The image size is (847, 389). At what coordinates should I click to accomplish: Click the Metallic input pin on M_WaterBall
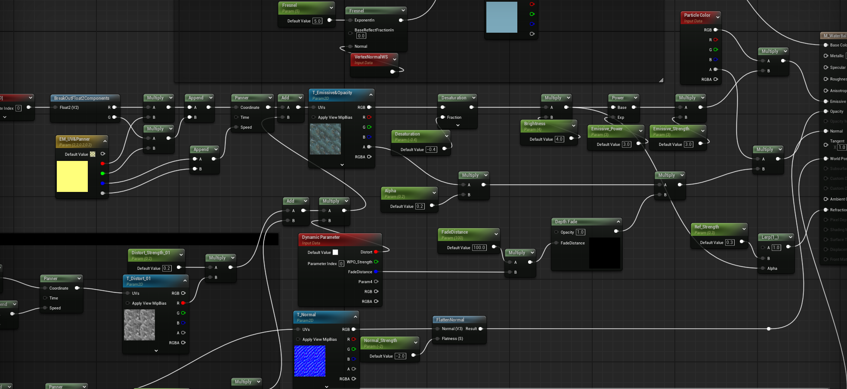tap(826, 56)
